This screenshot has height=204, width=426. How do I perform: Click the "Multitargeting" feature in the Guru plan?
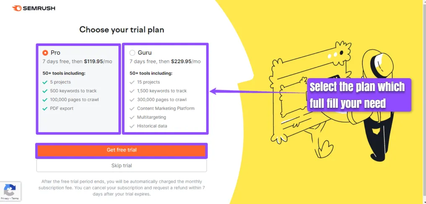click(151, 117)
